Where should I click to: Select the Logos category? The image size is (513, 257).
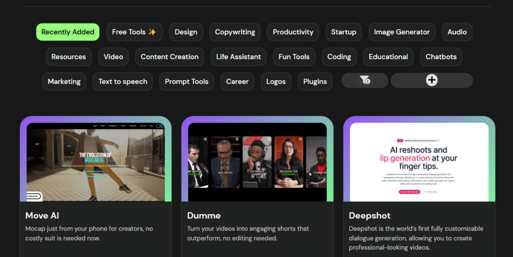tap(276, 82)
